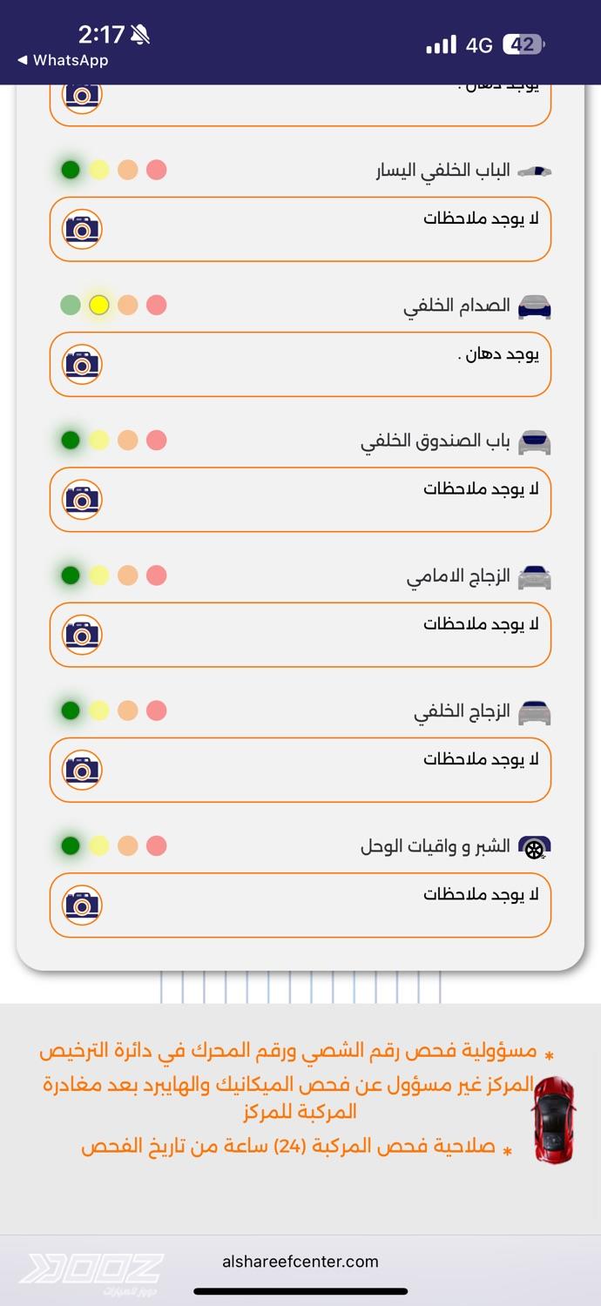Select the yellow status dot for الصدام الخلفي

99,305
